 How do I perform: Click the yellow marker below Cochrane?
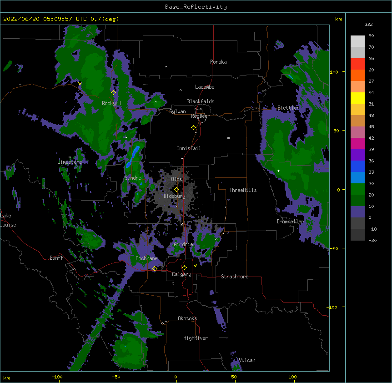click(x=155, y=268)
